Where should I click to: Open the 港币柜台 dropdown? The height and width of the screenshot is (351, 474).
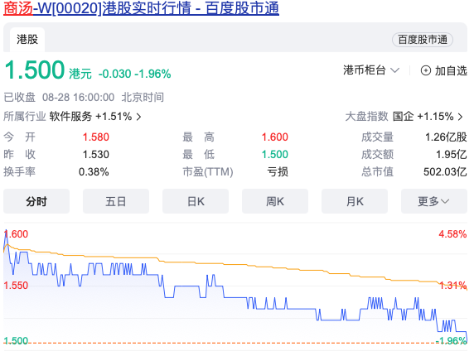point(371,70)
